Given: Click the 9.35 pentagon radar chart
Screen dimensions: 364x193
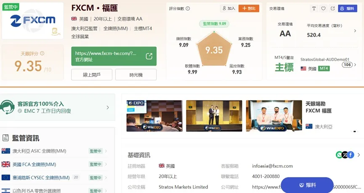Looking at the screenshot, I should click(214, 49).
